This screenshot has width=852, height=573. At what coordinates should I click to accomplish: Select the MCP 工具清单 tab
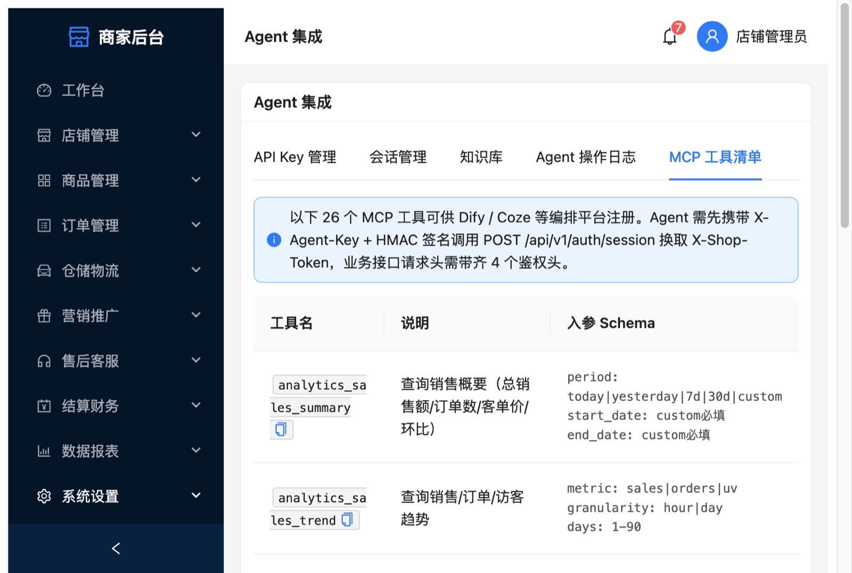[x=715, y=157]
